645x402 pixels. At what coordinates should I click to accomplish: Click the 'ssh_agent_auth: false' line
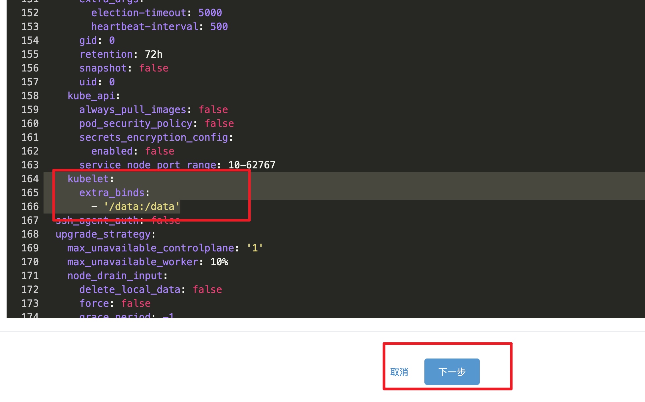coord(118,220)
